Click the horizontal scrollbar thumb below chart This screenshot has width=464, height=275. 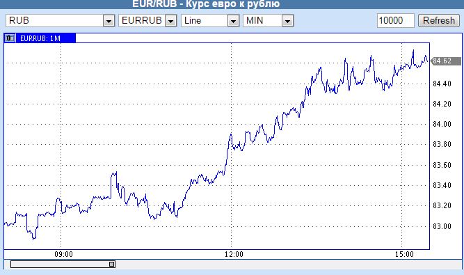[x=63, y=264]
